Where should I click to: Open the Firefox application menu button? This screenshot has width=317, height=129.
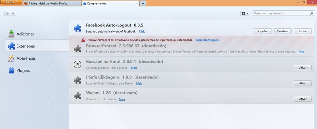click(11, 2)
